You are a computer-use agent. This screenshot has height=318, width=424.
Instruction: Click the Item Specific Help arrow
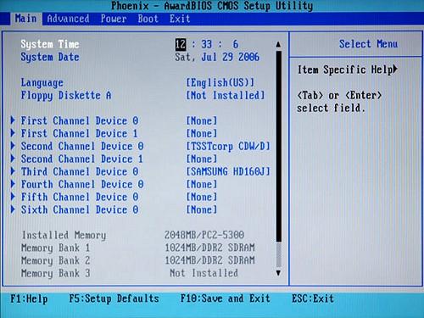pos(395,69)
